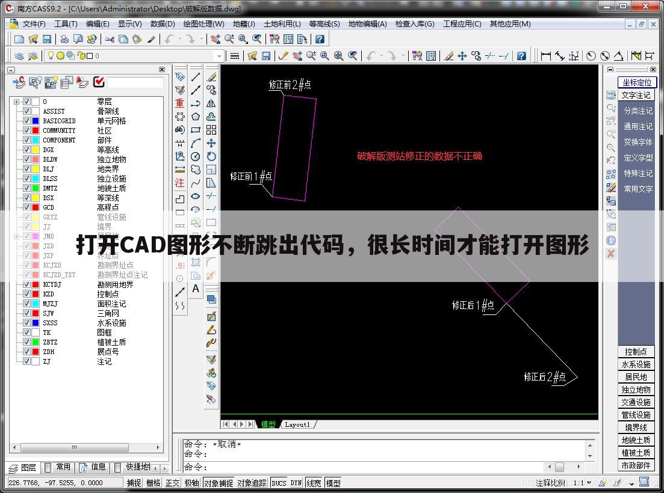Open the 工程应用(C) menu
664x493 pixels.
[462, 24]
